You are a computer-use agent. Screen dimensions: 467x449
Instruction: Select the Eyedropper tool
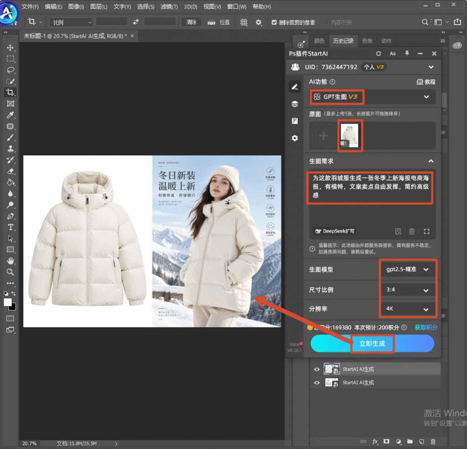click(10, 115)
